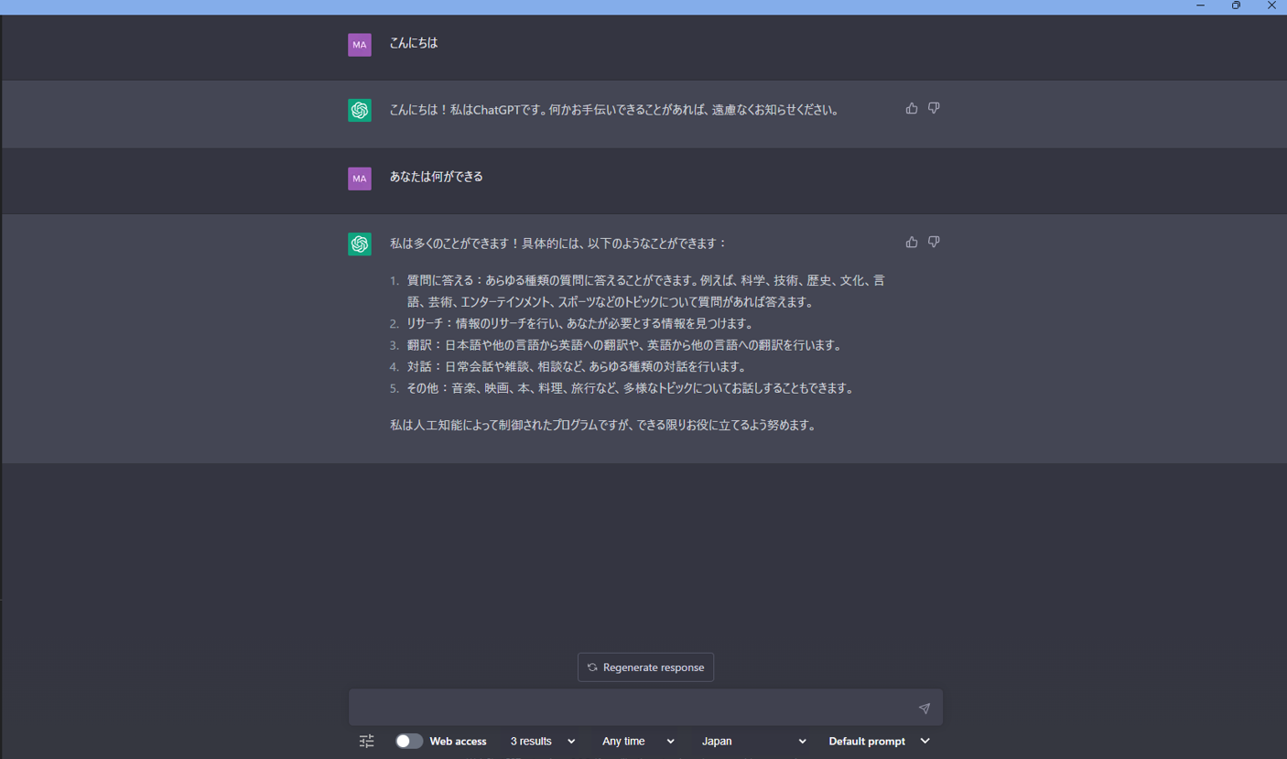Click the ChatGPT logo beside the capabilities reply
Viewport: 1287px width, 759px height.
tap(360, 244)
